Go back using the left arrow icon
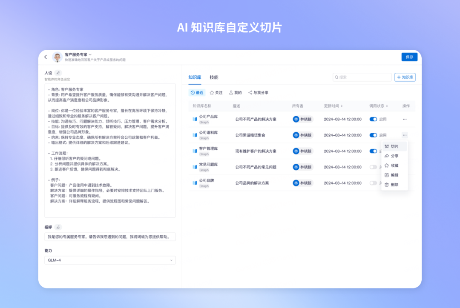Viewport: 460px width, 308px height. point(46,57)
